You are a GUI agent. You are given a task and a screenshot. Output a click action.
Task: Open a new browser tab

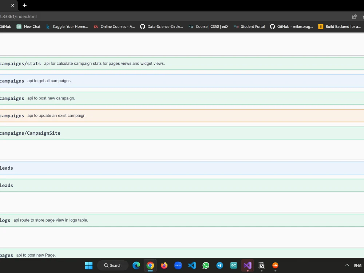tap(24, 5)
